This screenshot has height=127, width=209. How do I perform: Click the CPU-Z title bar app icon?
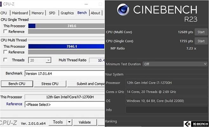1,4
